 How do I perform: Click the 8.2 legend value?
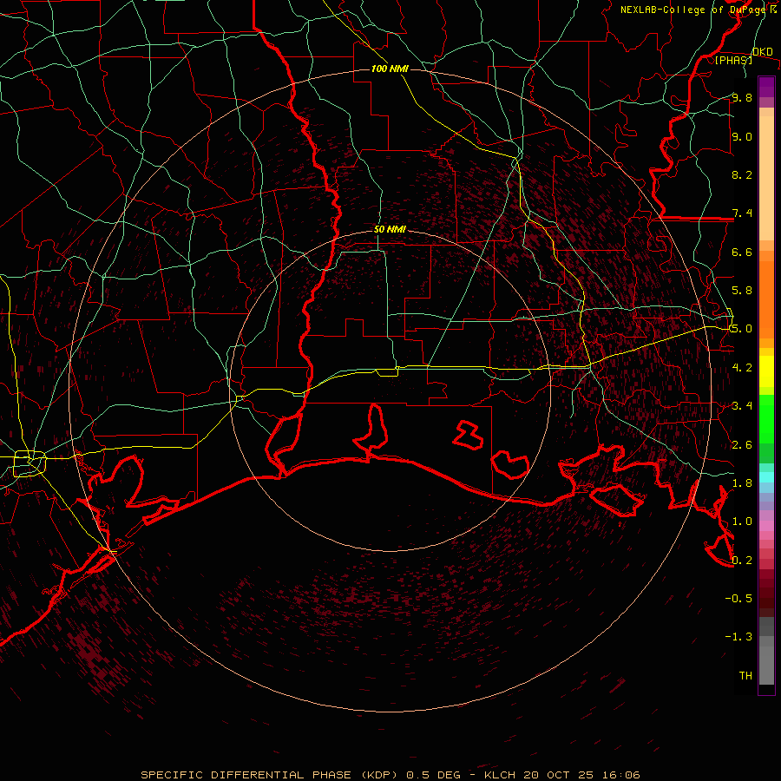(x=742, y=174)
